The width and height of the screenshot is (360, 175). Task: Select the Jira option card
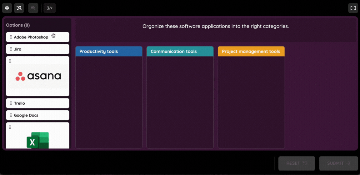point(37,49)
